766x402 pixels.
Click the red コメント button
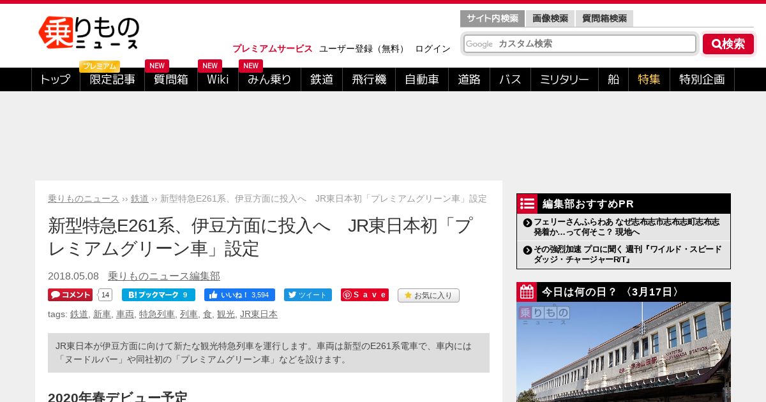(x=70, y=295)
